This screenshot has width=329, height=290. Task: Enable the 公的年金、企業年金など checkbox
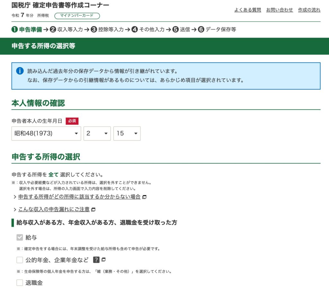(20, 260)
